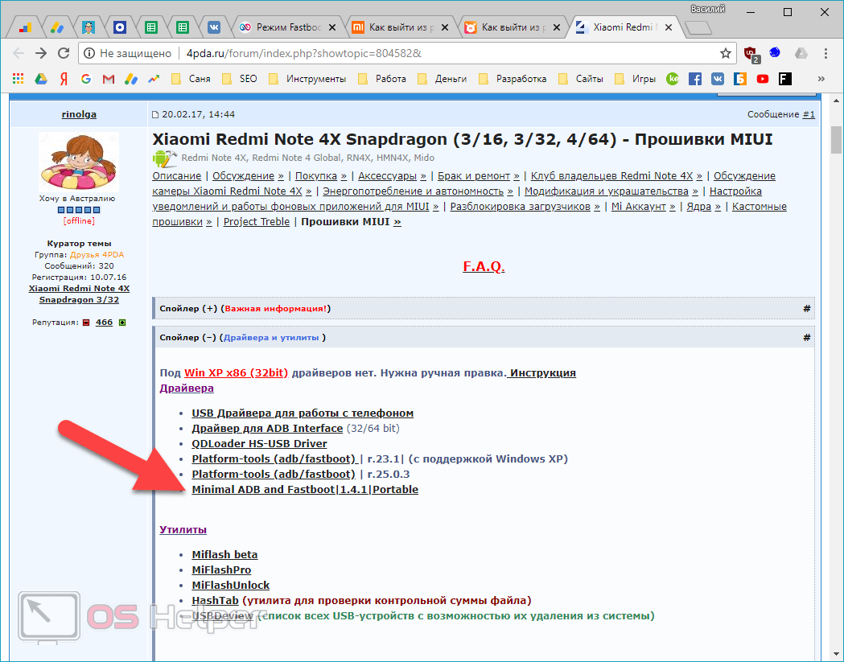Viewport: 844px width, 662px height.
Task: Switch to the Режим Fastboot tab
Action: pyautogui.click(x=287, y=27)
